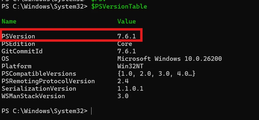Screen dimensions: 259x120
Task: Click the GitCommitId value 7.6.1
Action: pyautogui.click(x=126, y=51)
